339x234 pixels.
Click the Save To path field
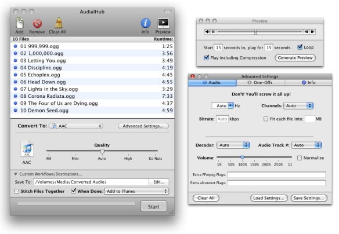pos(92,182)
